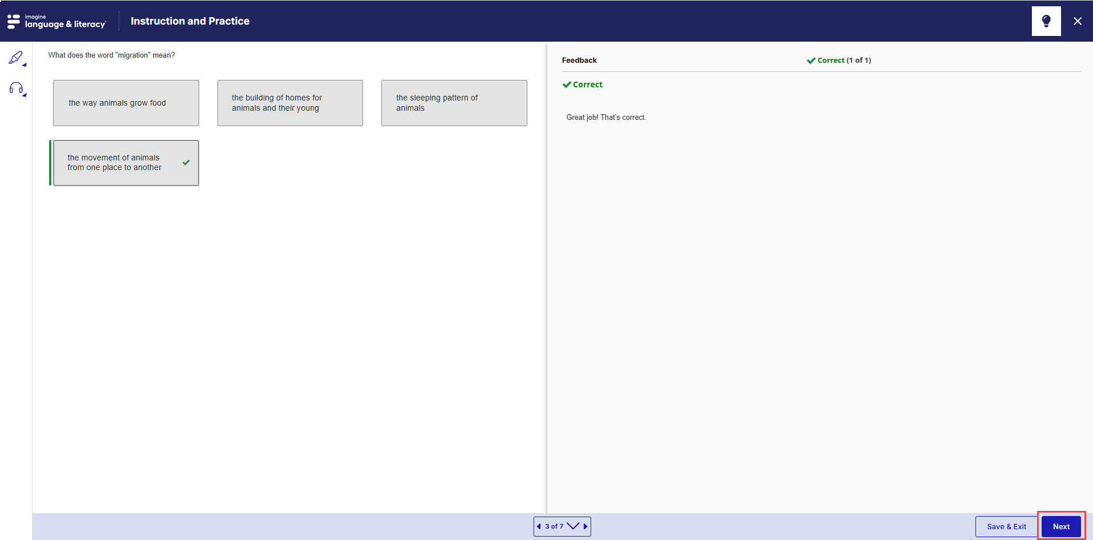Click the Next button
Viewport: 1093px width, 540px height.
pos(1061,526)
